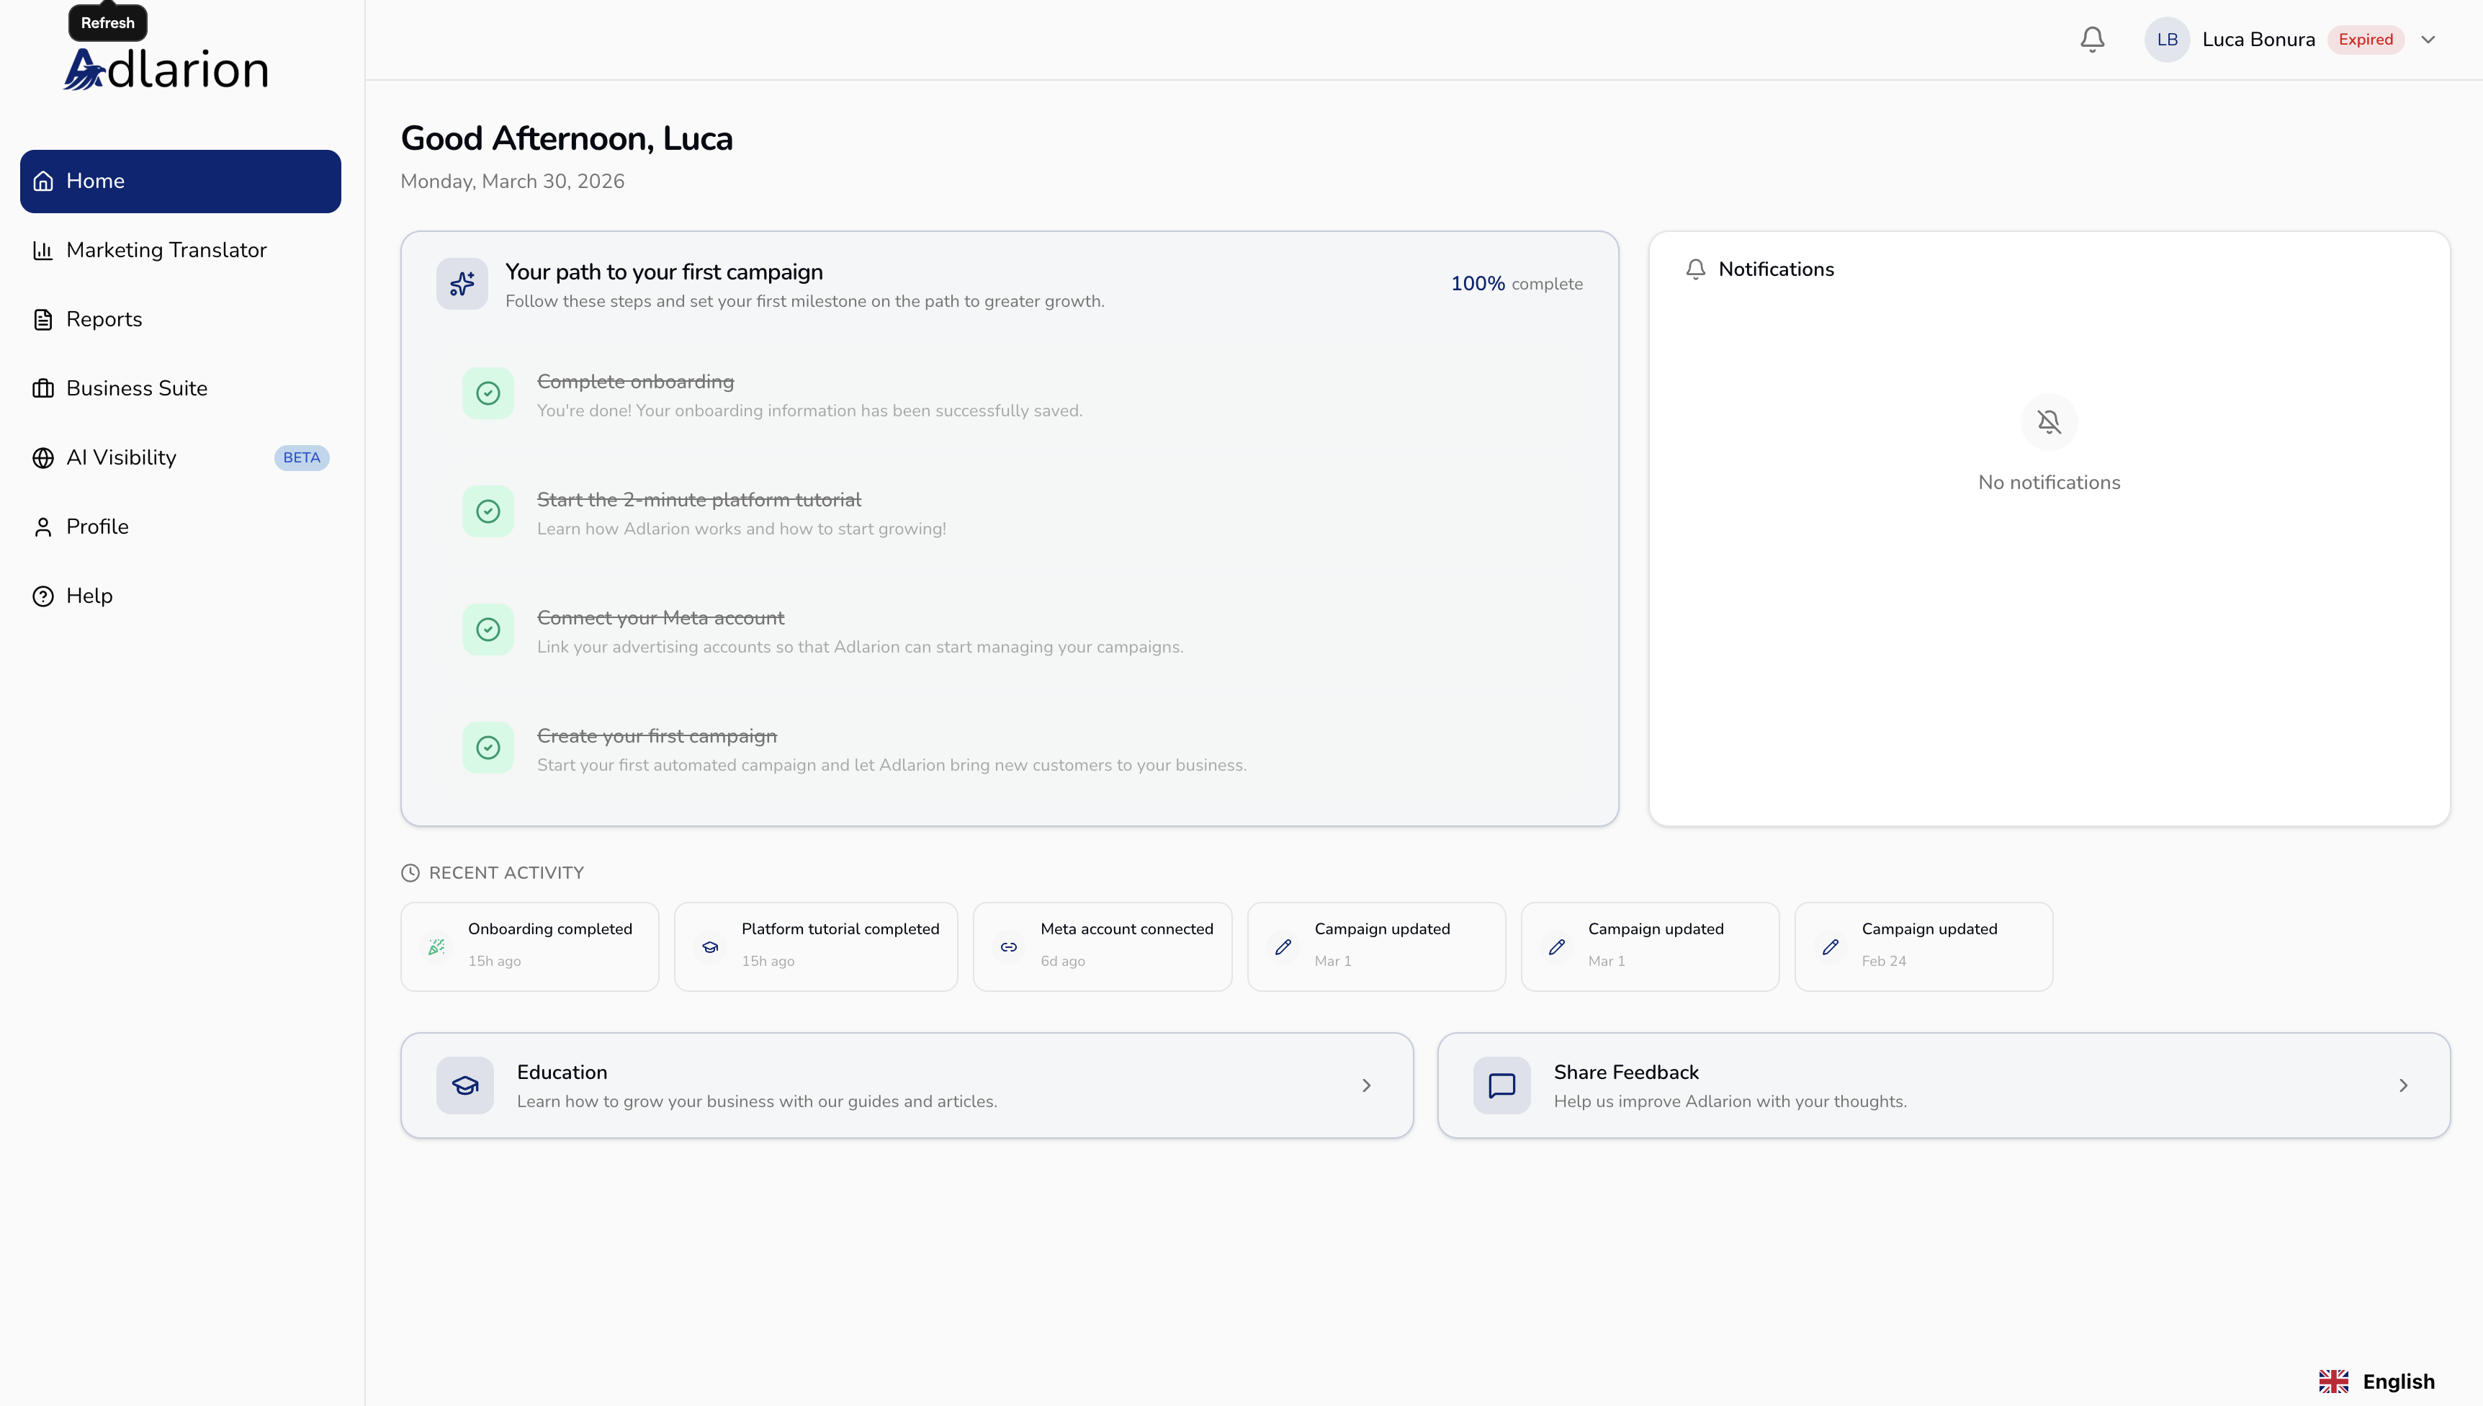Screen dimensions: 2483x1406
Task: Open Marketing Translator in the sidebar
Action: 166,250
